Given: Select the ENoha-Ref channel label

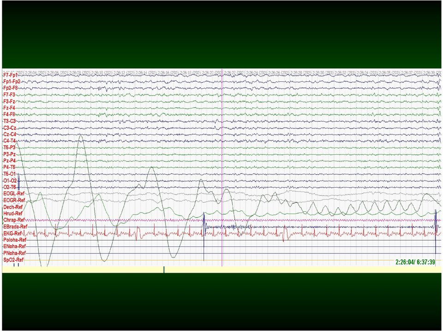Looking at the screenshot, I should tap(14, 246).
